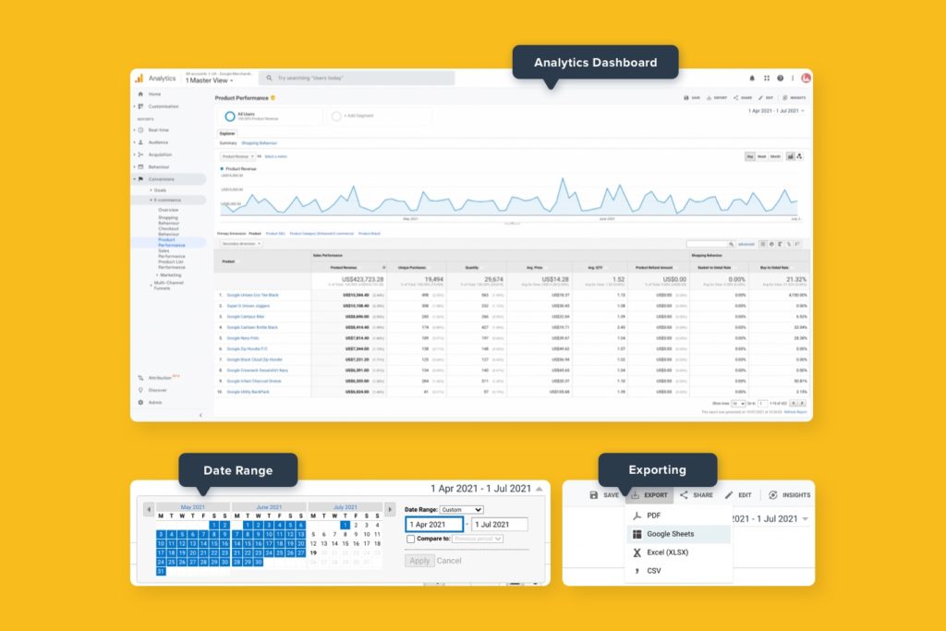
Task: Click the Admin gear icon
Action: coord(140,402)
